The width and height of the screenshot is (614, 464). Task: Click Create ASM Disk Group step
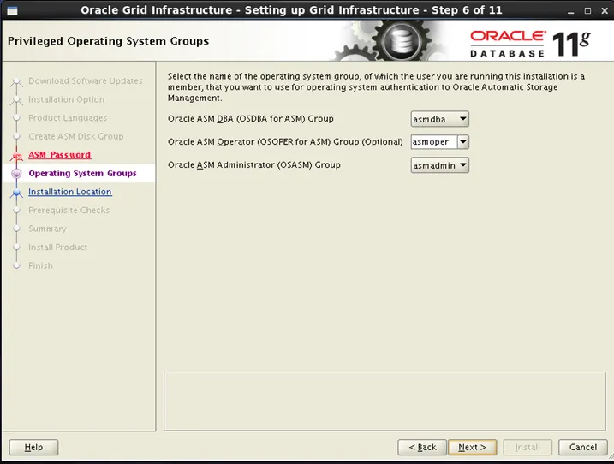pyautogui.click(x=75, y=136)
